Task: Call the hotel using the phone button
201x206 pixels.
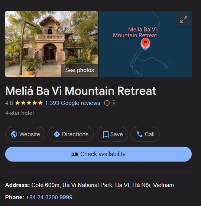Action: point(145,134)
